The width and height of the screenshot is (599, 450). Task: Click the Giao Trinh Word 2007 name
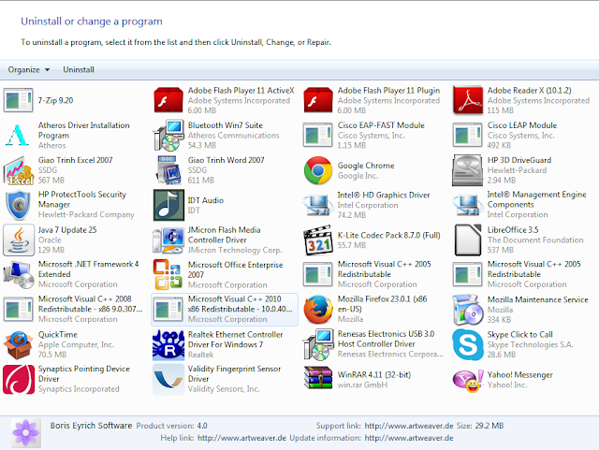pyautogui.click(x=226, y=160)
